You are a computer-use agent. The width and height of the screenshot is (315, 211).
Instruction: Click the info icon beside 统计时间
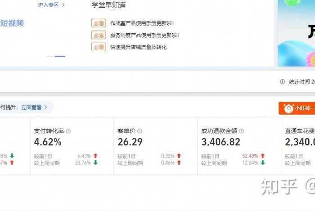pos(282,82)
